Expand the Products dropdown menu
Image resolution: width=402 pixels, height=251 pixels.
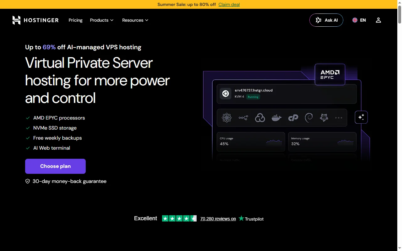[102, 20]
